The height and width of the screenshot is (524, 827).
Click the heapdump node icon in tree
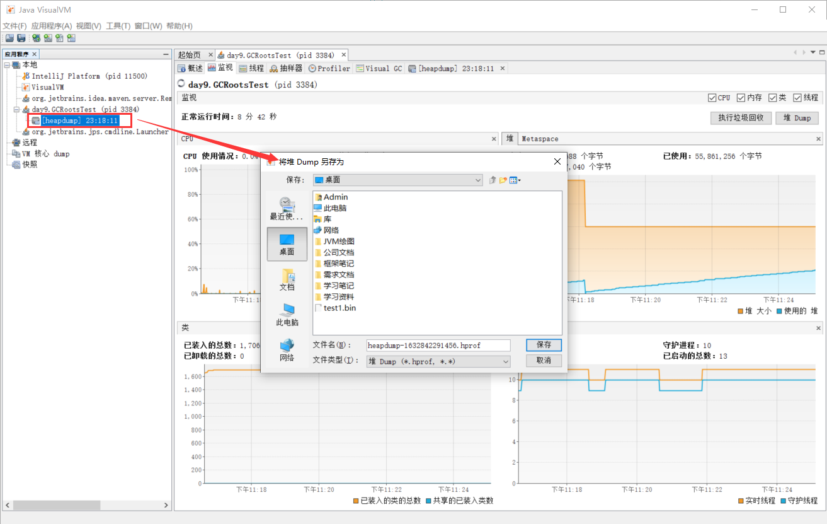36,120
